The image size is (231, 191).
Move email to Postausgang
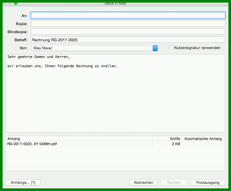[x=208, y=183]
